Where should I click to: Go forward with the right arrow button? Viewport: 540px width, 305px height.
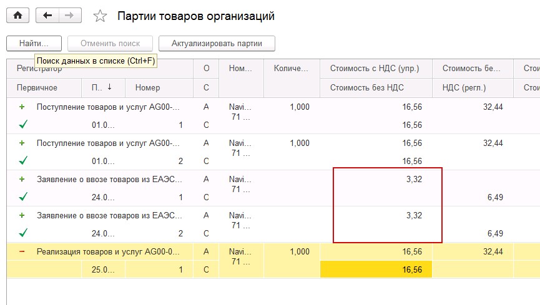coord(69,16)
